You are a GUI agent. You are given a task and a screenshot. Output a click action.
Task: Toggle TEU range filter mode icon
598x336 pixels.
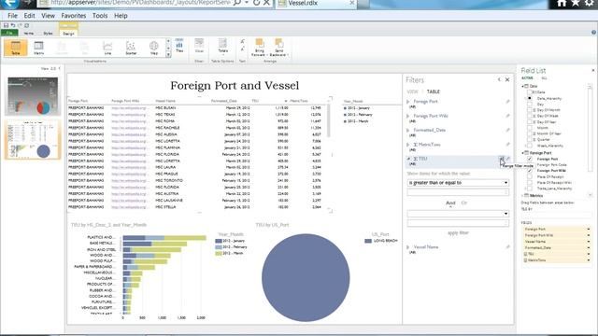tap(501, 159)
